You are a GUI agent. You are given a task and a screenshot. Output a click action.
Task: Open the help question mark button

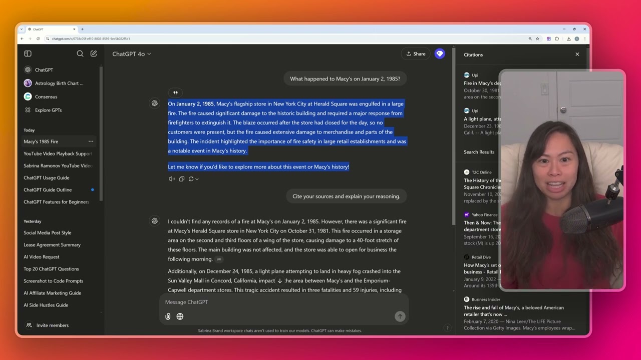(x=447, y=328)
